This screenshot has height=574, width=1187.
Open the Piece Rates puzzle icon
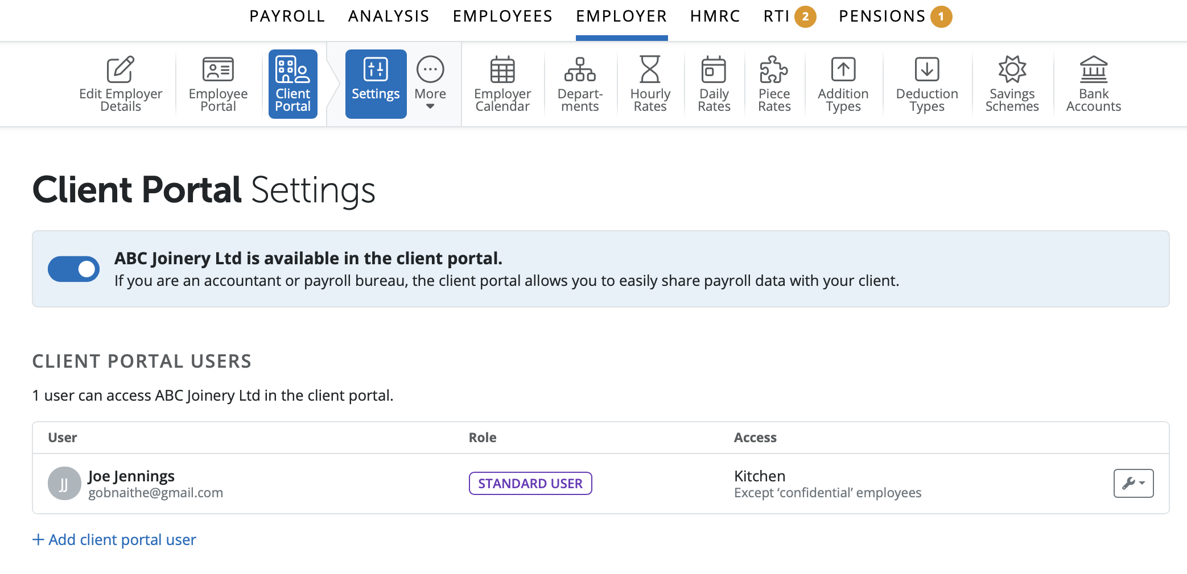[x=774, y=70]
